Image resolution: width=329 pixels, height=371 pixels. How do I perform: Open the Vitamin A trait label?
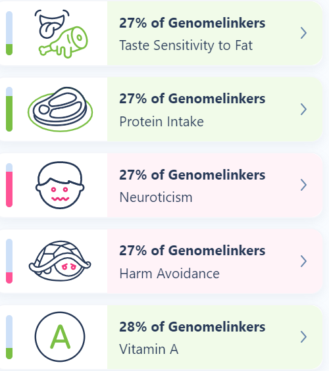(149, 349)
